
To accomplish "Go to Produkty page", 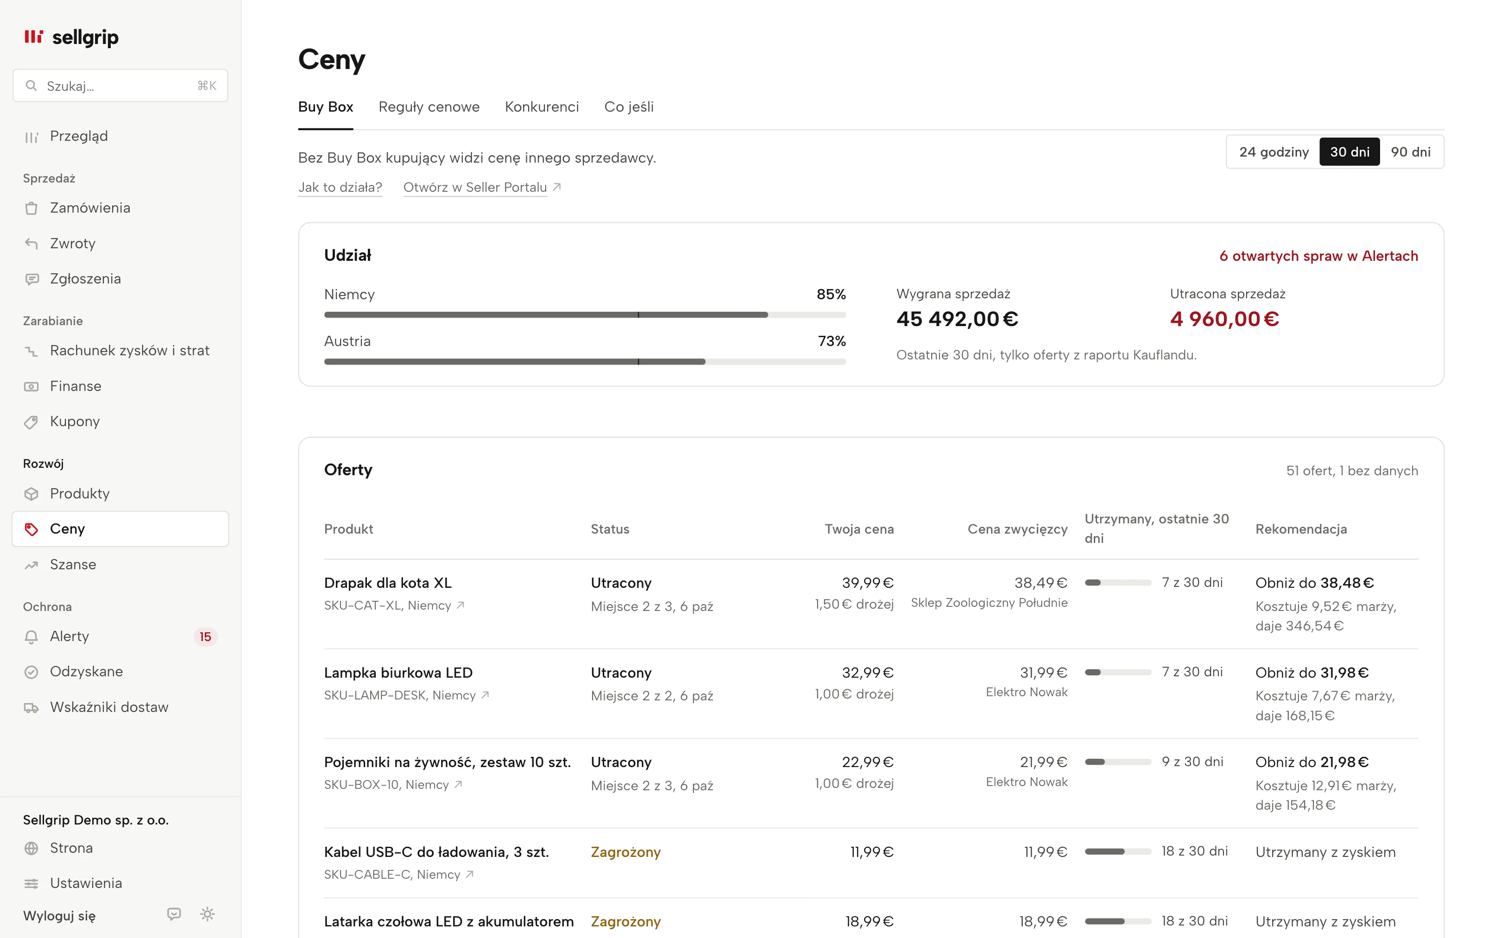I will coord(120,493).
